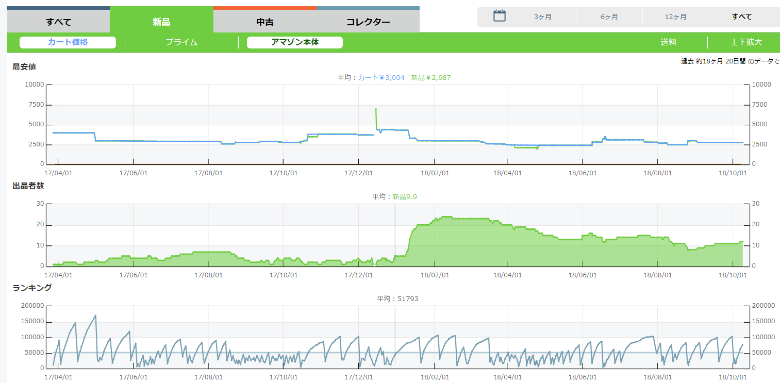Click the カート average price legend
The height and width of the screenshot is (383, 780).
click(381, 77)
